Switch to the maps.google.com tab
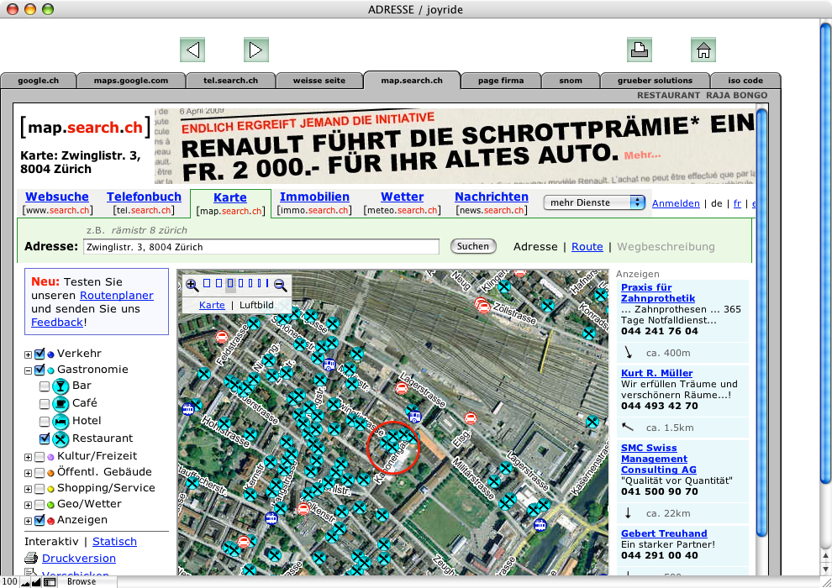This screenshot has width=832, height=588. tap(130, 81)
